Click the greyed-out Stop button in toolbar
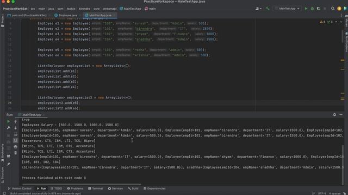This screenshot has height=195, width=348. (325, 9)
